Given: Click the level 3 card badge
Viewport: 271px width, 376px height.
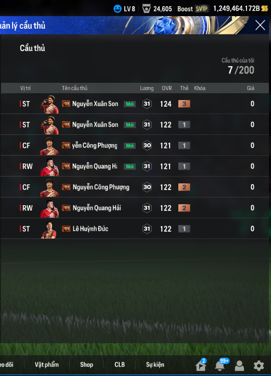Looking at the screenshot, I should tap(184, 104).
